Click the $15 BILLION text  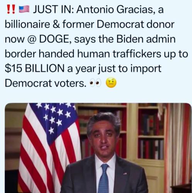coord(34,68)
